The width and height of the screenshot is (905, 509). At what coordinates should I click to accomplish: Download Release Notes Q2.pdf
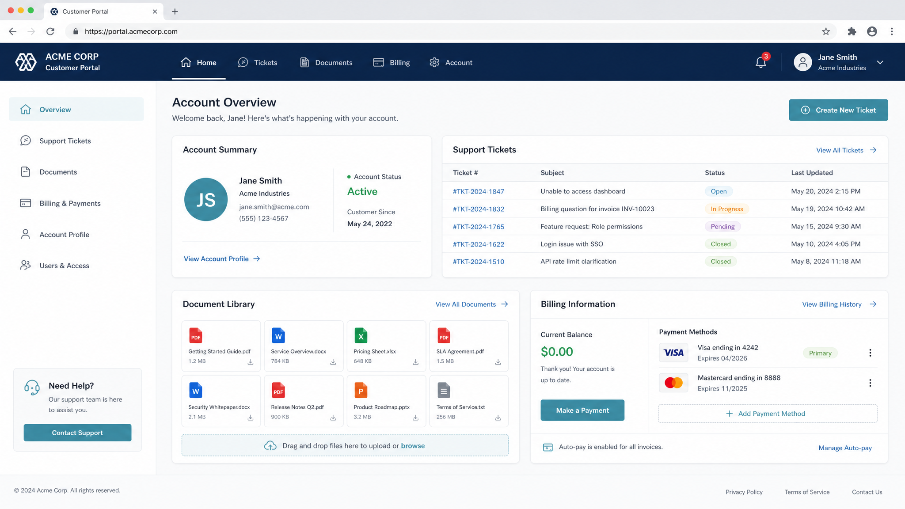pyautogui.click(x=333, y=418)
